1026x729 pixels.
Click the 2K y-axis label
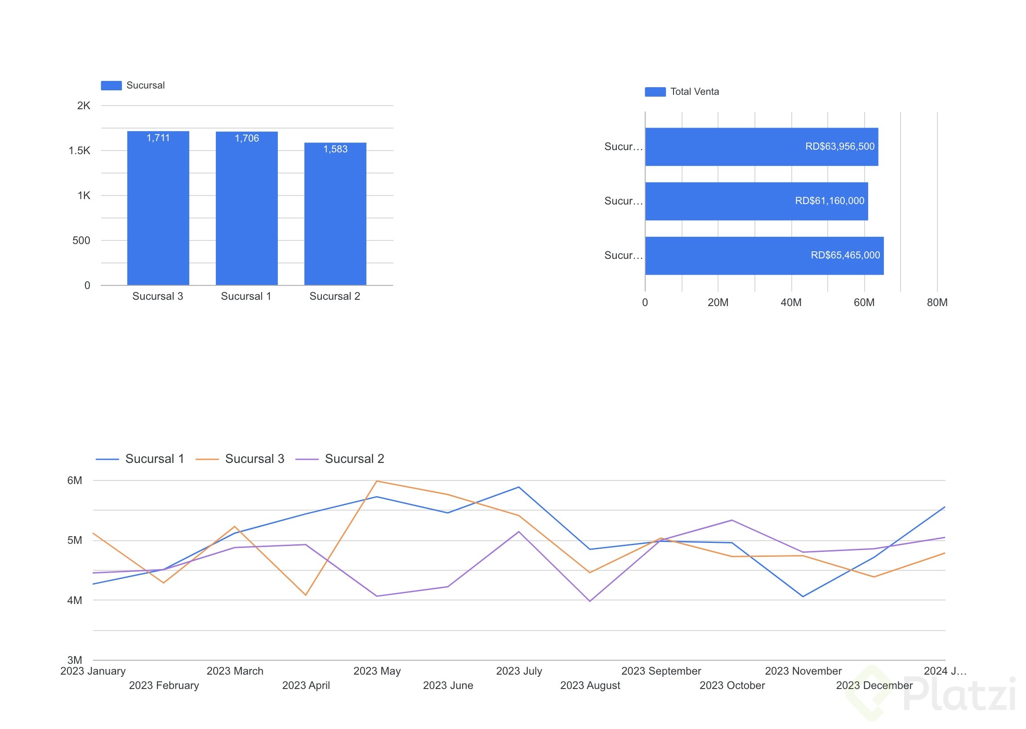(84, 106)
